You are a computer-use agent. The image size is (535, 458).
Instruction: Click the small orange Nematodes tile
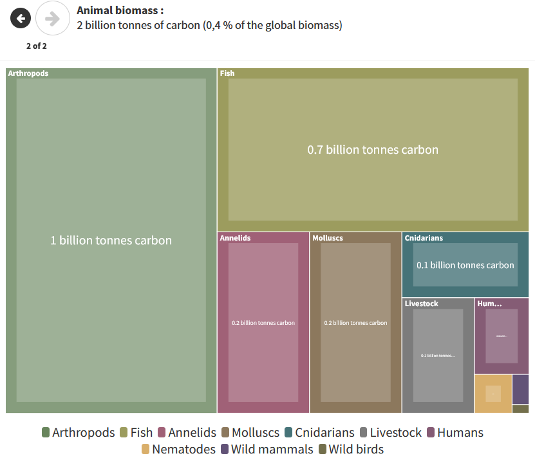(x=493, y=393)
